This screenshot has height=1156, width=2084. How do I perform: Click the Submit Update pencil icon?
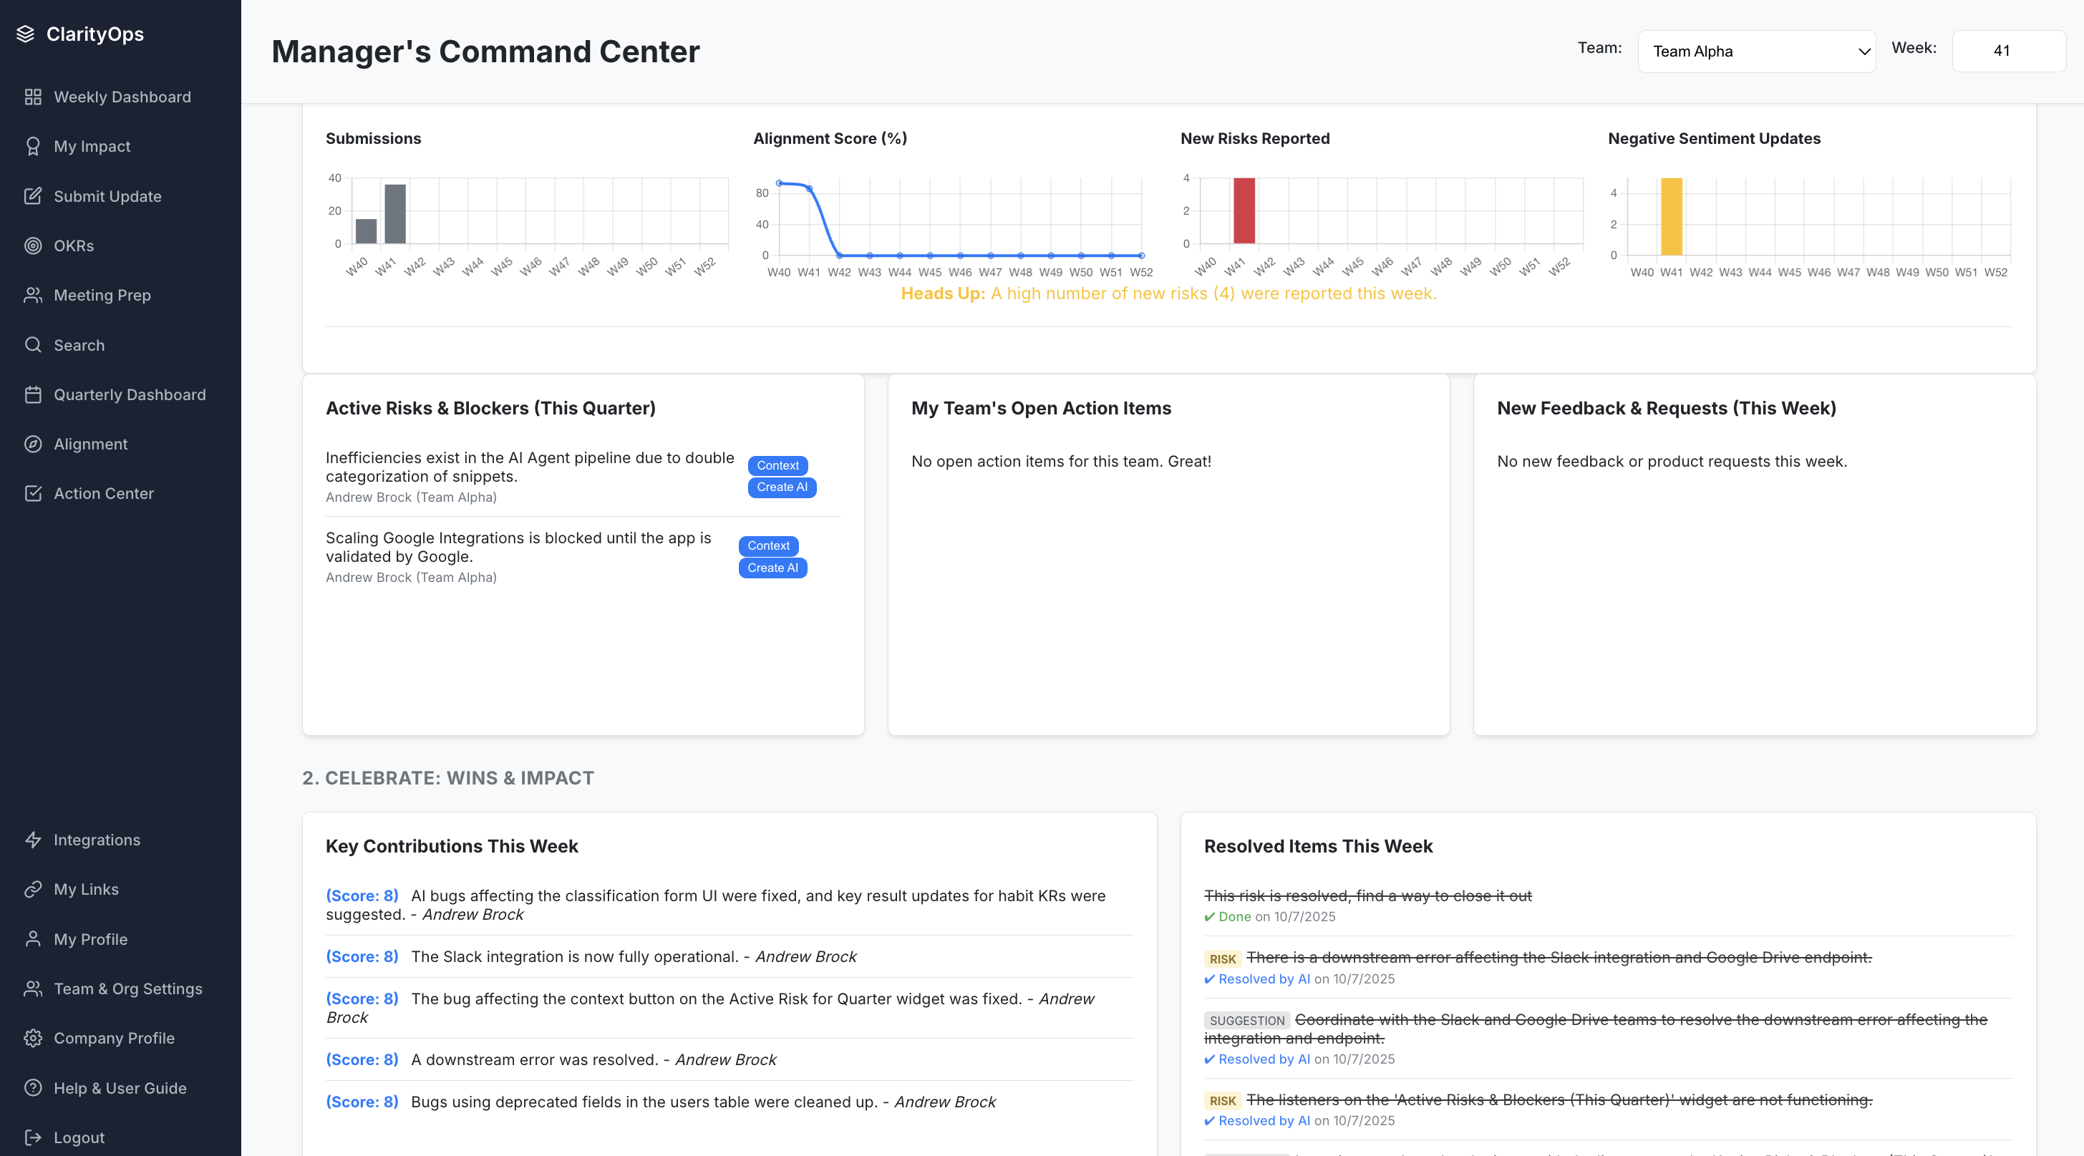click(33, 195)
